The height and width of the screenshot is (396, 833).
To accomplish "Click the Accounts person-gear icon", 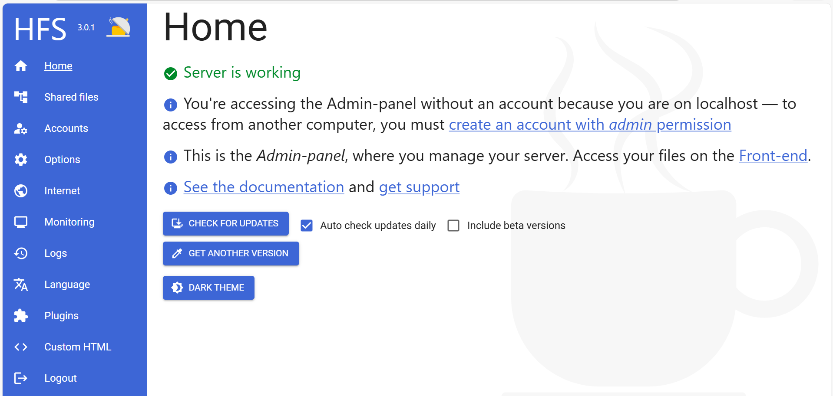I will pyautogui.click(x=21, y=128).
